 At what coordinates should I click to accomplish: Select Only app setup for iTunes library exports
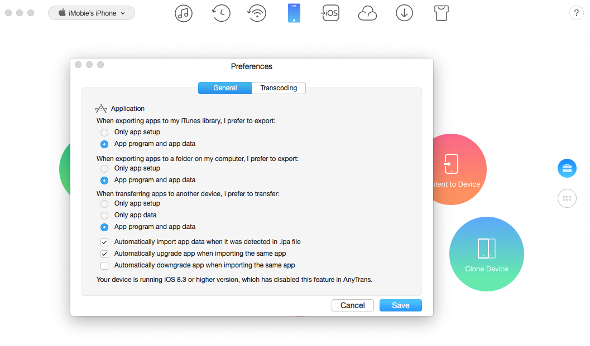104,133
